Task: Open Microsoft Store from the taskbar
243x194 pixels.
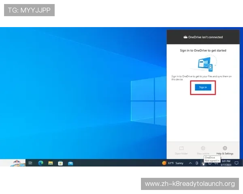Action: [60, 163]
